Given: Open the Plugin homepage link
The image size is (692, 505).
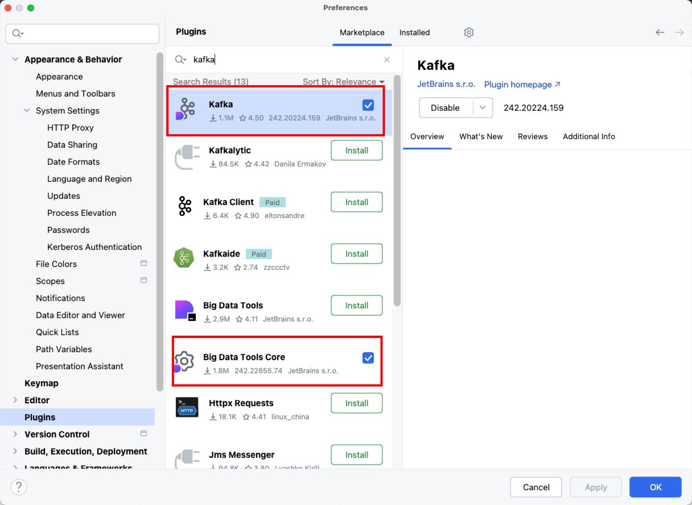Looking at the screenshot, I should click(x=522, y=84).
